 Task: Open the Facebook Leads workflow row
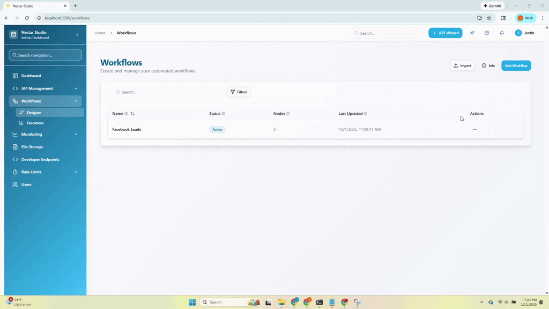coord(315,129)
